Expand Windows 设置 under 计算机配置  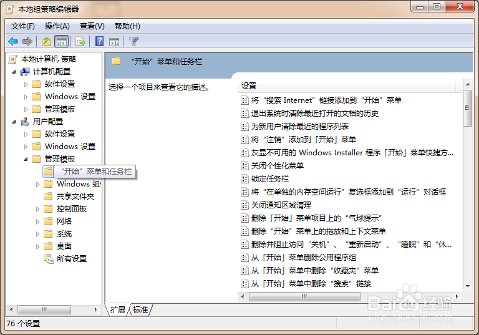[x=26, y=97]
